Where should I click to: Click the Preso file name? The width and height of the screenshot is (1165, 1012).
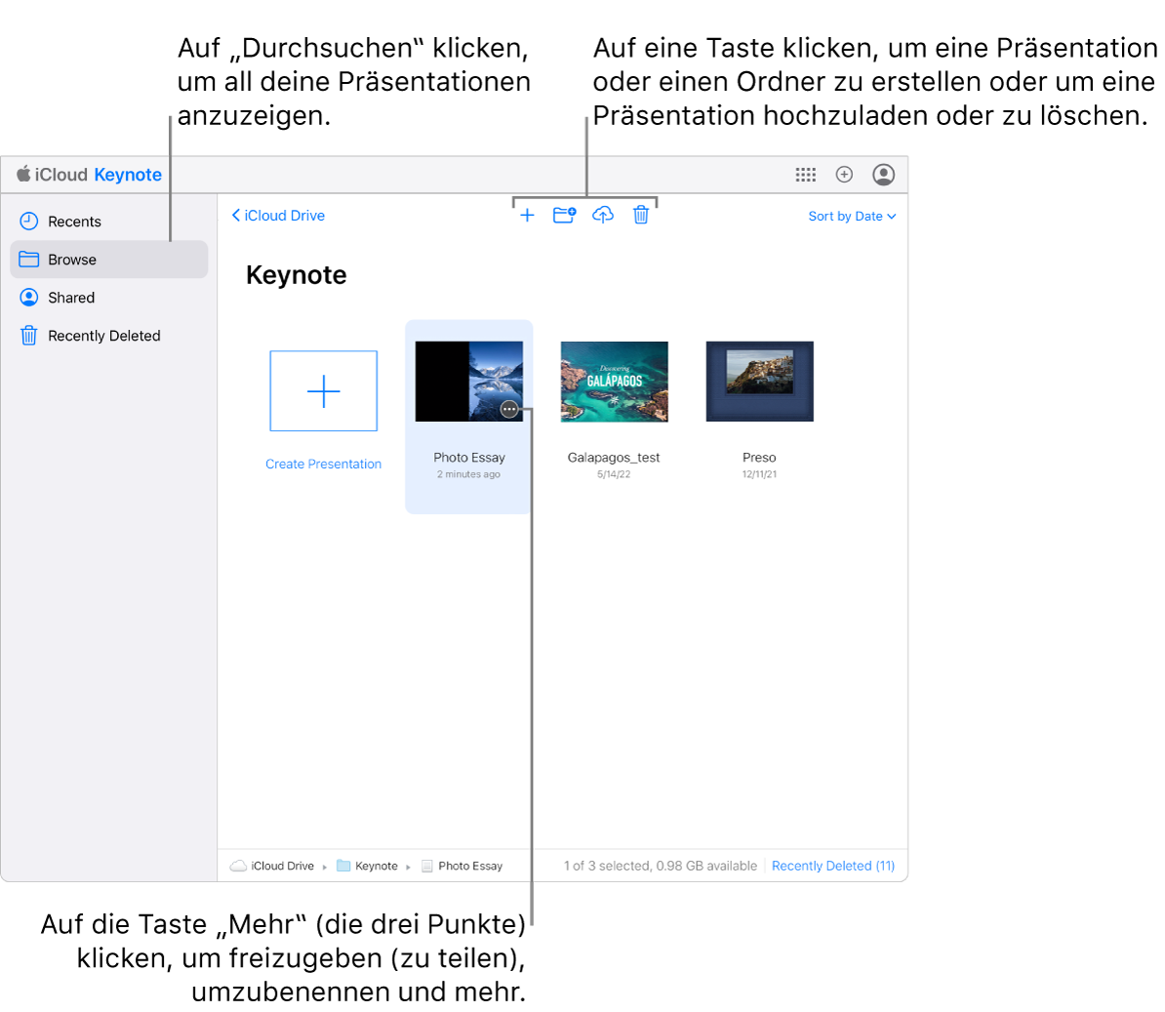759,458
